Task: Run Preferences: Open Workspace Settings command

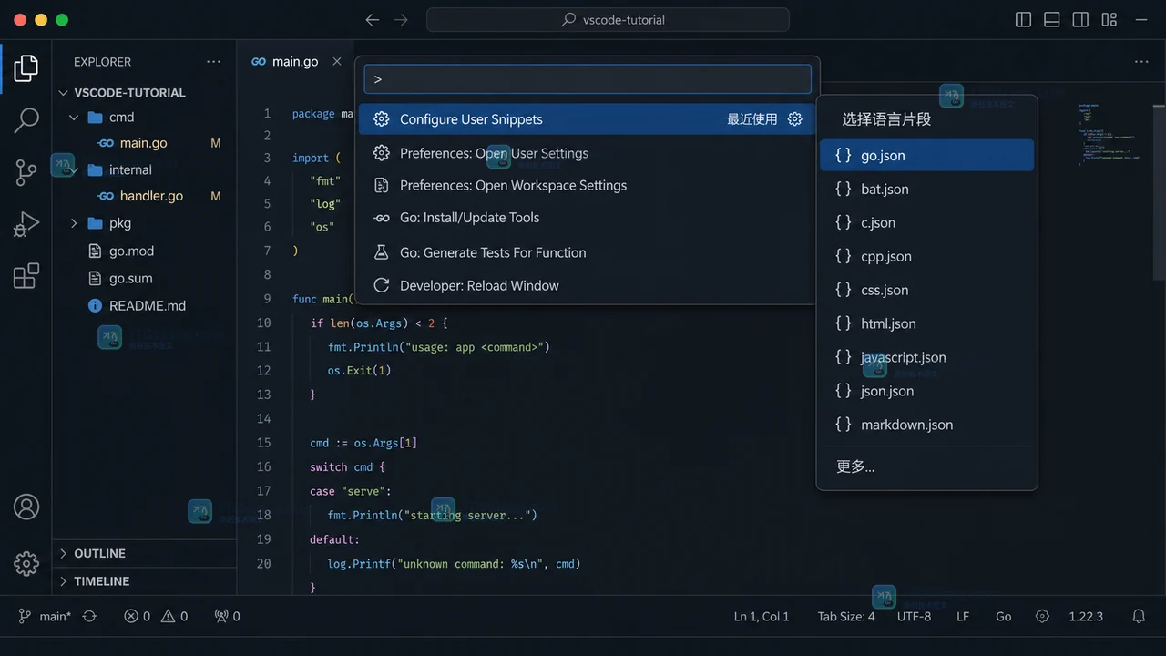Action: coord(585,185)
